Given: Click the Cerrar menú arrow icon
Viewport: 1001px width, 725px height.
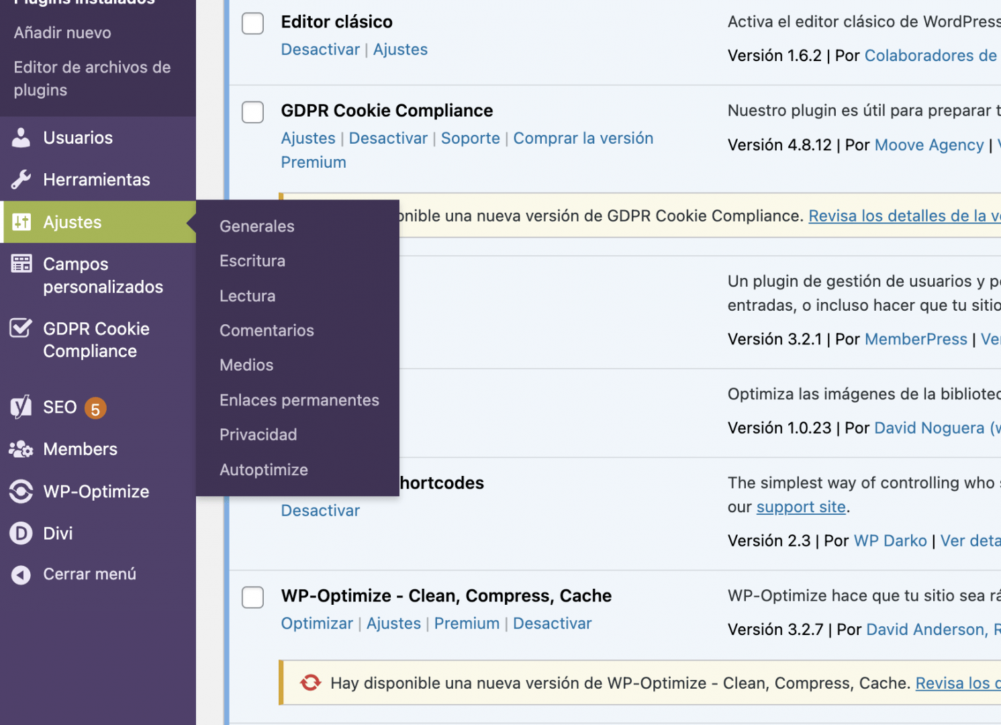Looking at the screenshot, I should 21,575.
